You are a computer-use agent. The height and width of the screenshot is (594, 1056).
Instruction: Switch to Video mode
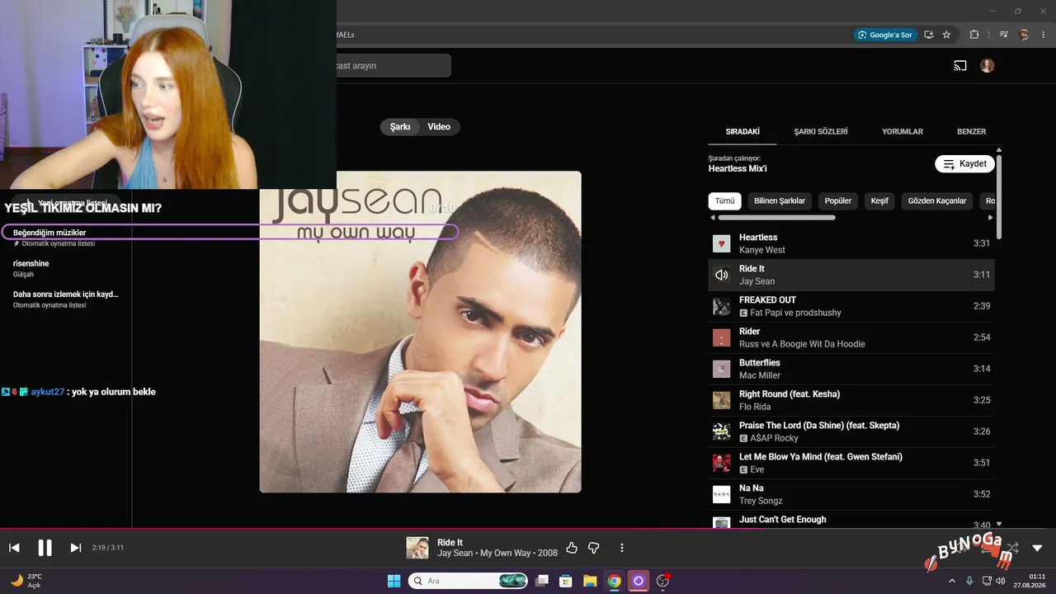(x=439, y=127)
